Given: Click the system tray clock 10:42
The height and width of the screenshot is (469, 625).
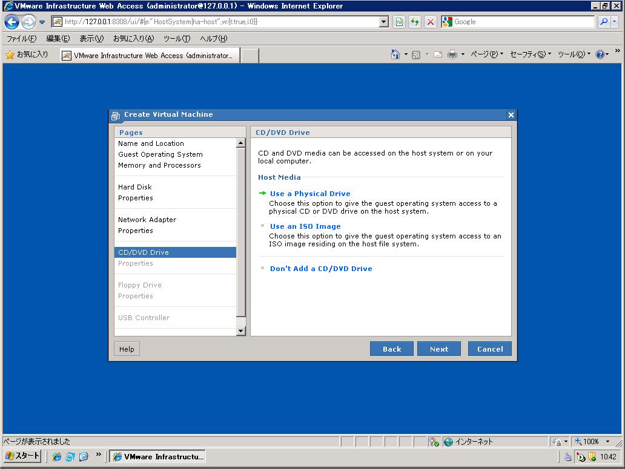Looking at the screenshot, I should 608,457.
